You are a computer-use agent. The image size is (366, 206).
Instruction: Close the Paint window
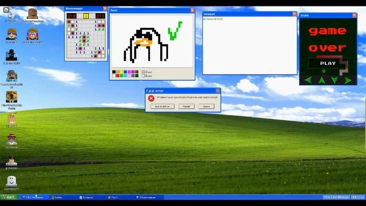pos(192,10)
